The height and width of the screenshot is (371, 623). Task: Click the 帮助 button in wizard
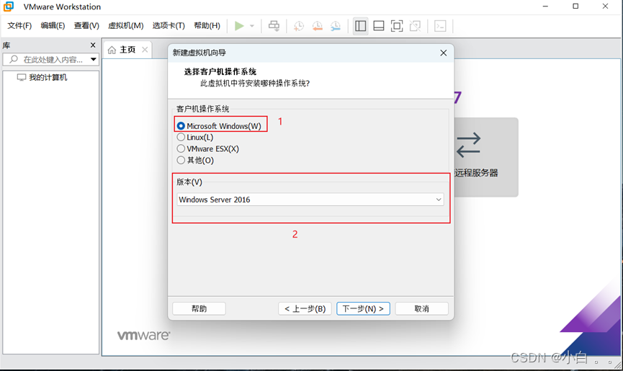click(x=199, y=308)
